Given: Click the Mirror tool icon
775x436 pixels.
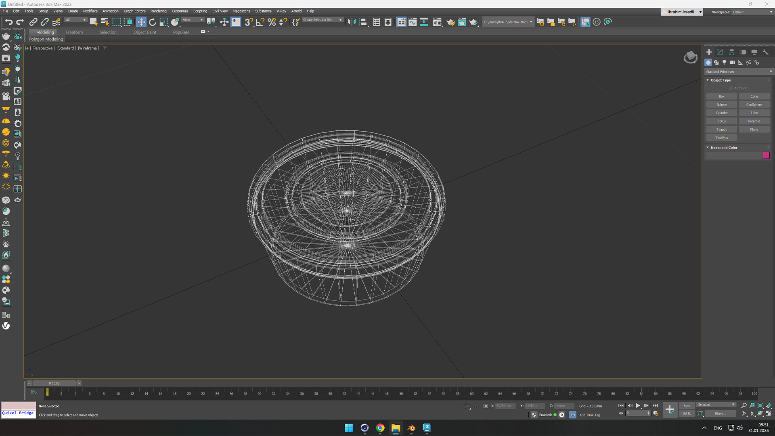Looking at the screenshot, I should [x=352, y=22].
